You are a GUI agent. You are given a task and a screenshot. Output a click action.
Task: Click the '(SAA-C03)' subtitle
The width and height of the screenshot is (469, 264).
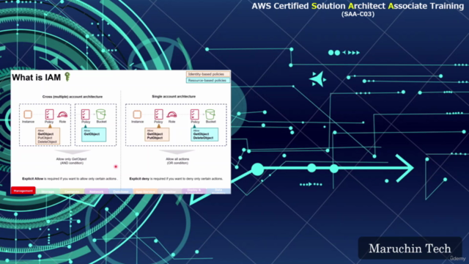[358, 14]
